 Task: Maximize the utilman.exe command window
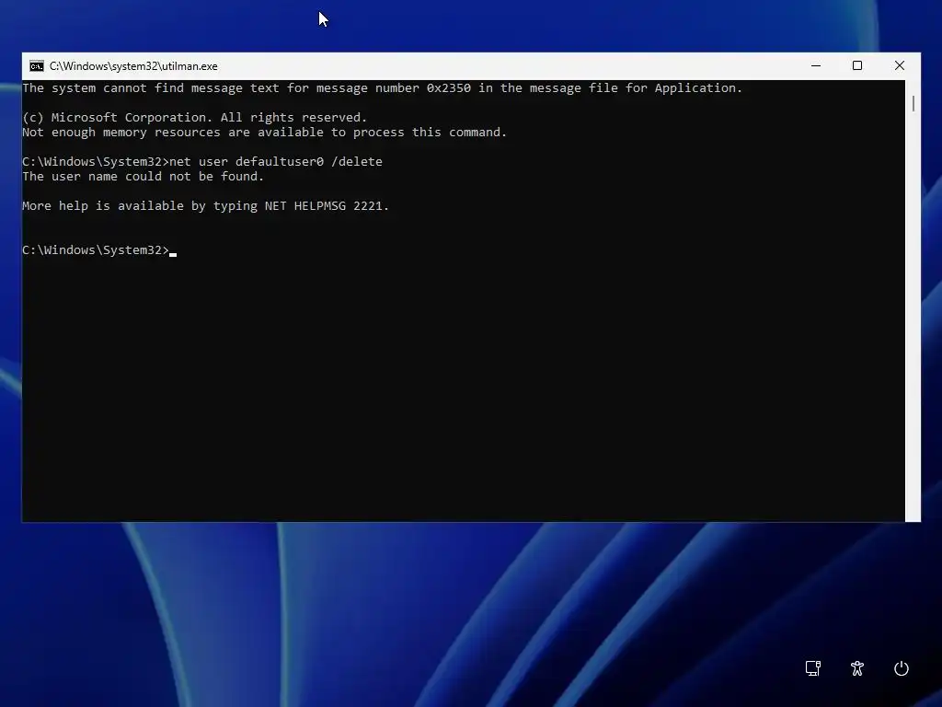[x=857, y=65]
